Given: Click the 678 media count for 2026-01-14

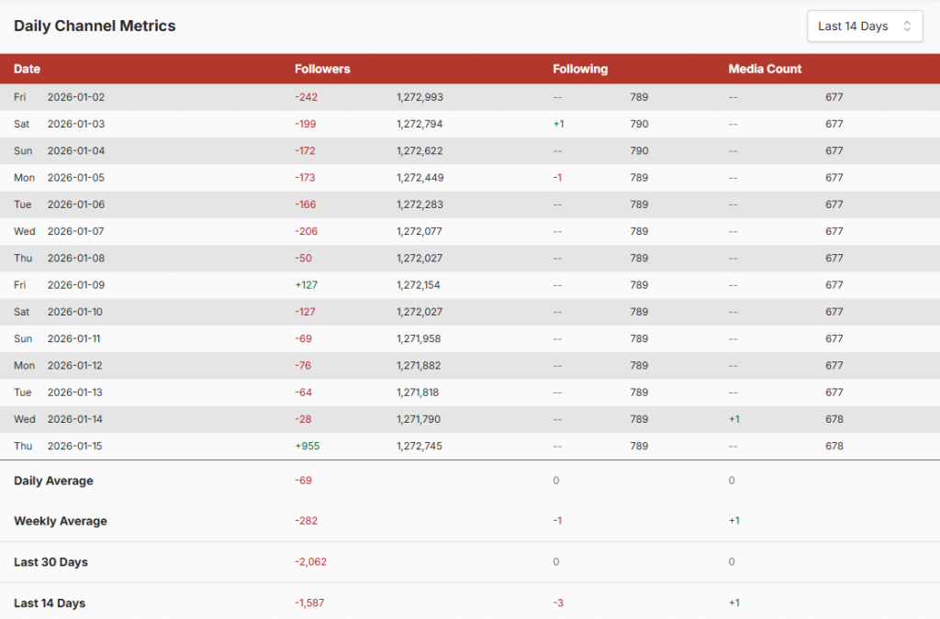Looking at the screenshot, I should (x=834, y=419).
